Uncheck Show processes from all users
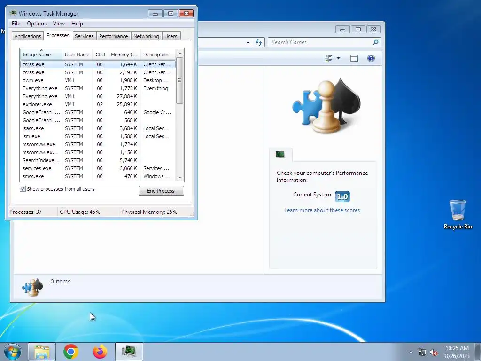 click(x=23, y=189)
